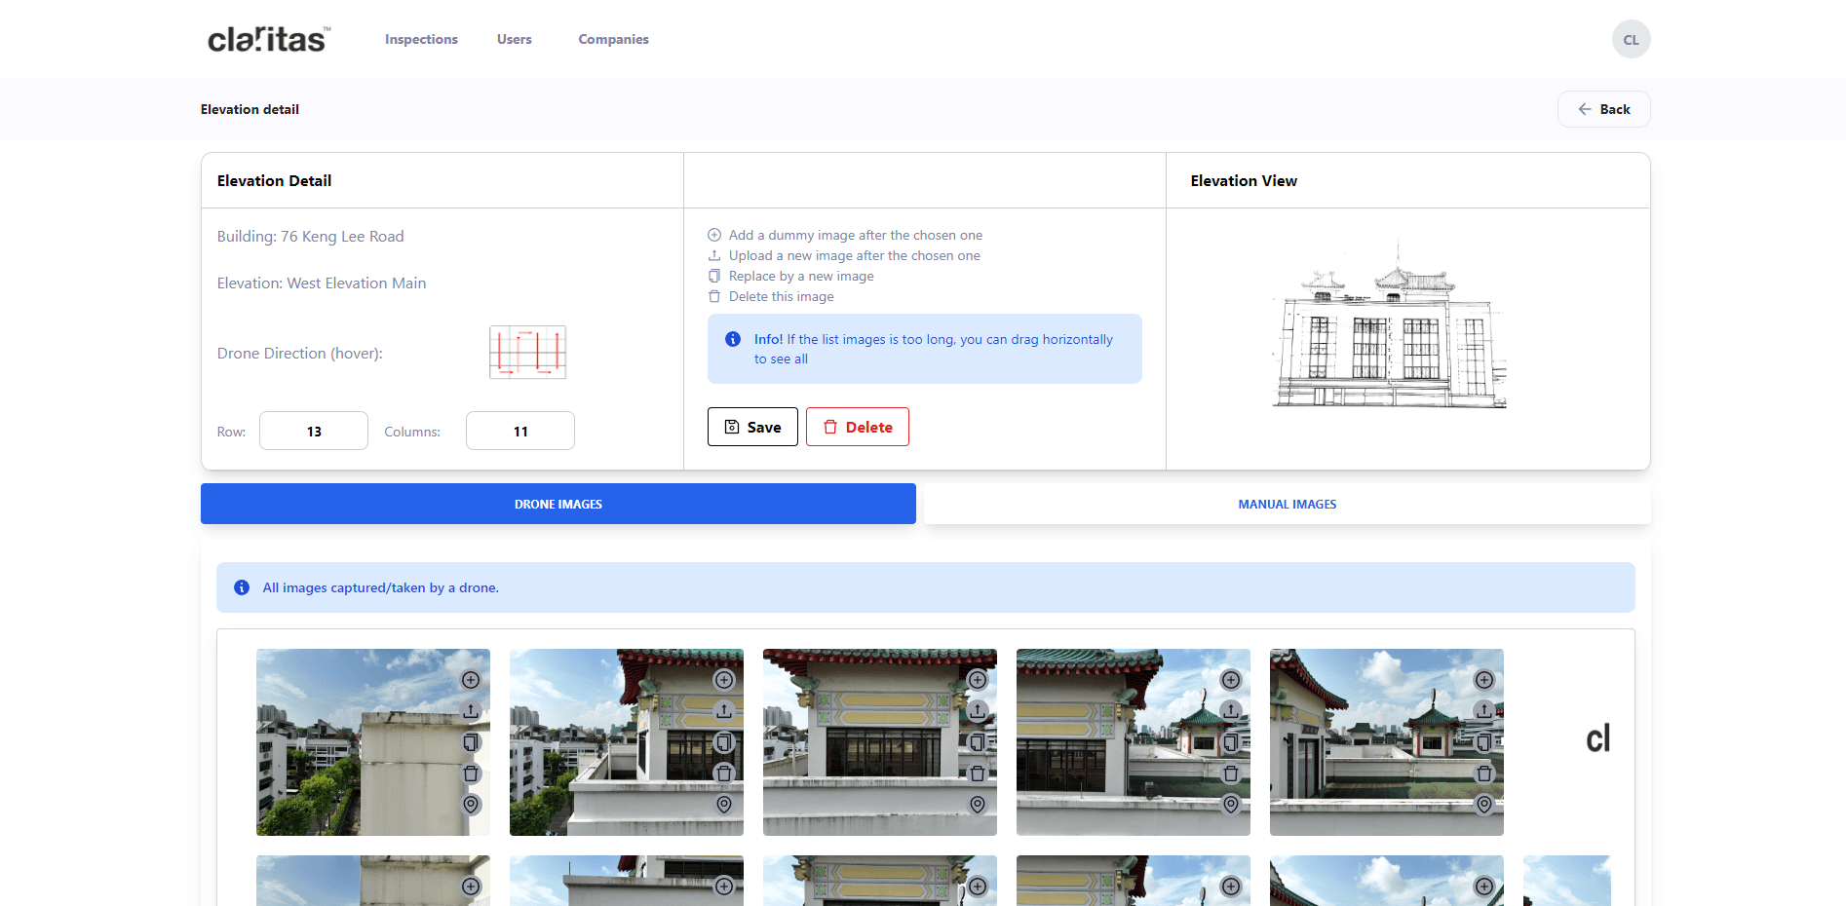The height and width of the screenshot is (906, 1846).
Task: Switch to the MANUAL IMAGES tab
Action: tap(1287, 504)
